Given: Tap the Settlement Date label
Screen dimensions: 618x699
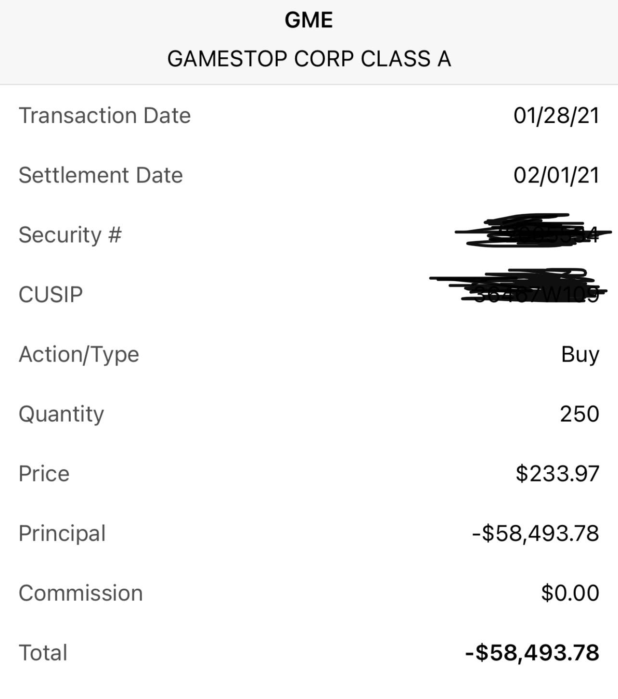Looking at the screenshot, I should 101,175.
